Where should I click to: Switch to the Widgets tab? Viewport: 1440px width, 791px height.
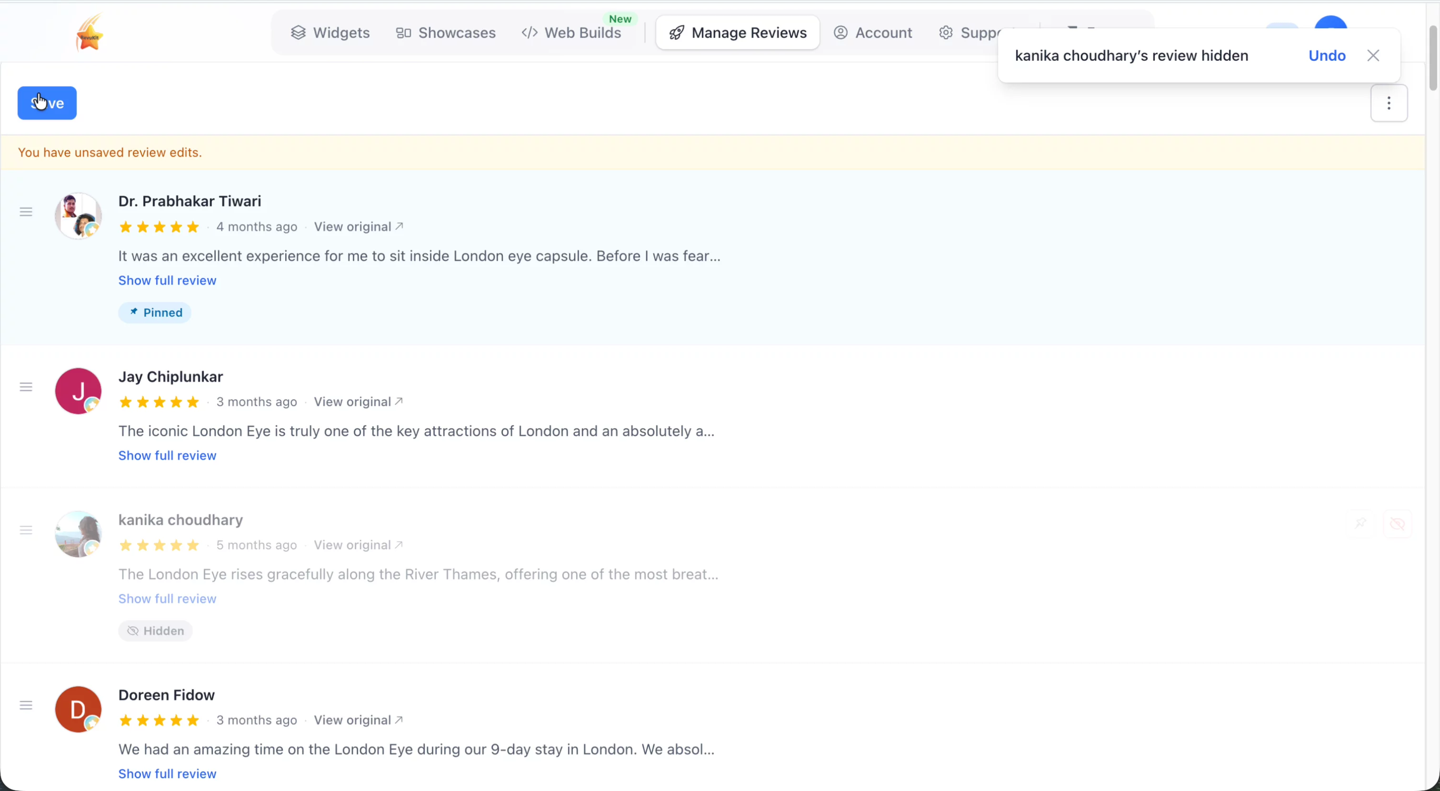[330, 33]
